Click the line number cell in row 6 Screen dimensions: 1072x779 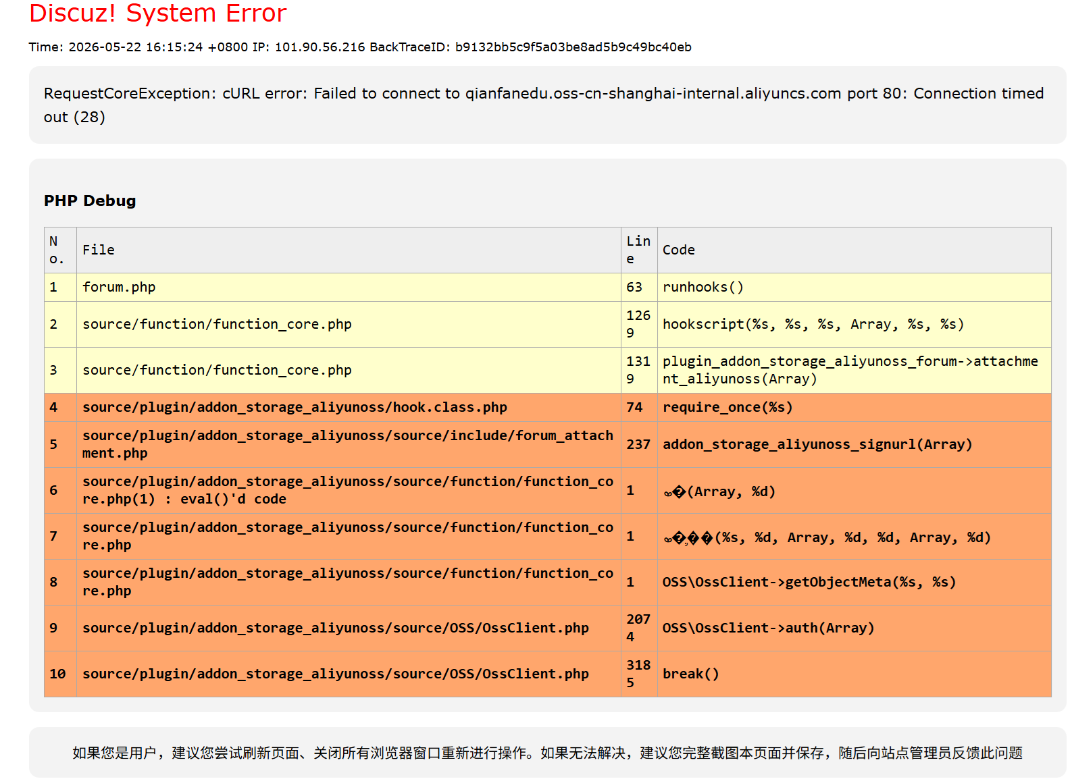click(x=639, y=491)
